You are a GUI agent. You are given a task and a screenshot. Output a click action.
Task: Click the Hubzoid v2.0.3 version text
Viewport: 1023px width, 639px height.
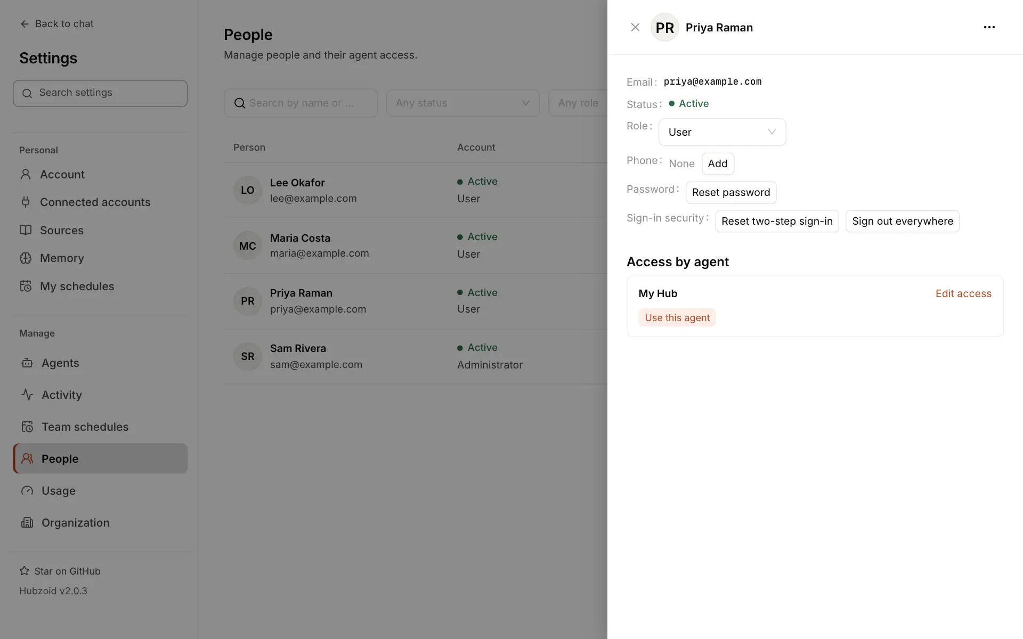click(53, 591)
